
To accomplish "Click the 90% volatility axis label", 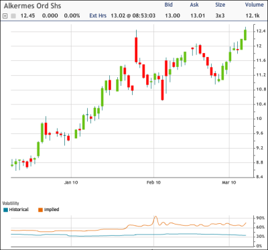I will [x=261, y=218].
